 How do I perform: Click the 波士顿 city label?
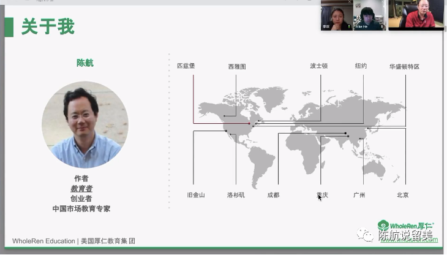(x=318, y=66)
